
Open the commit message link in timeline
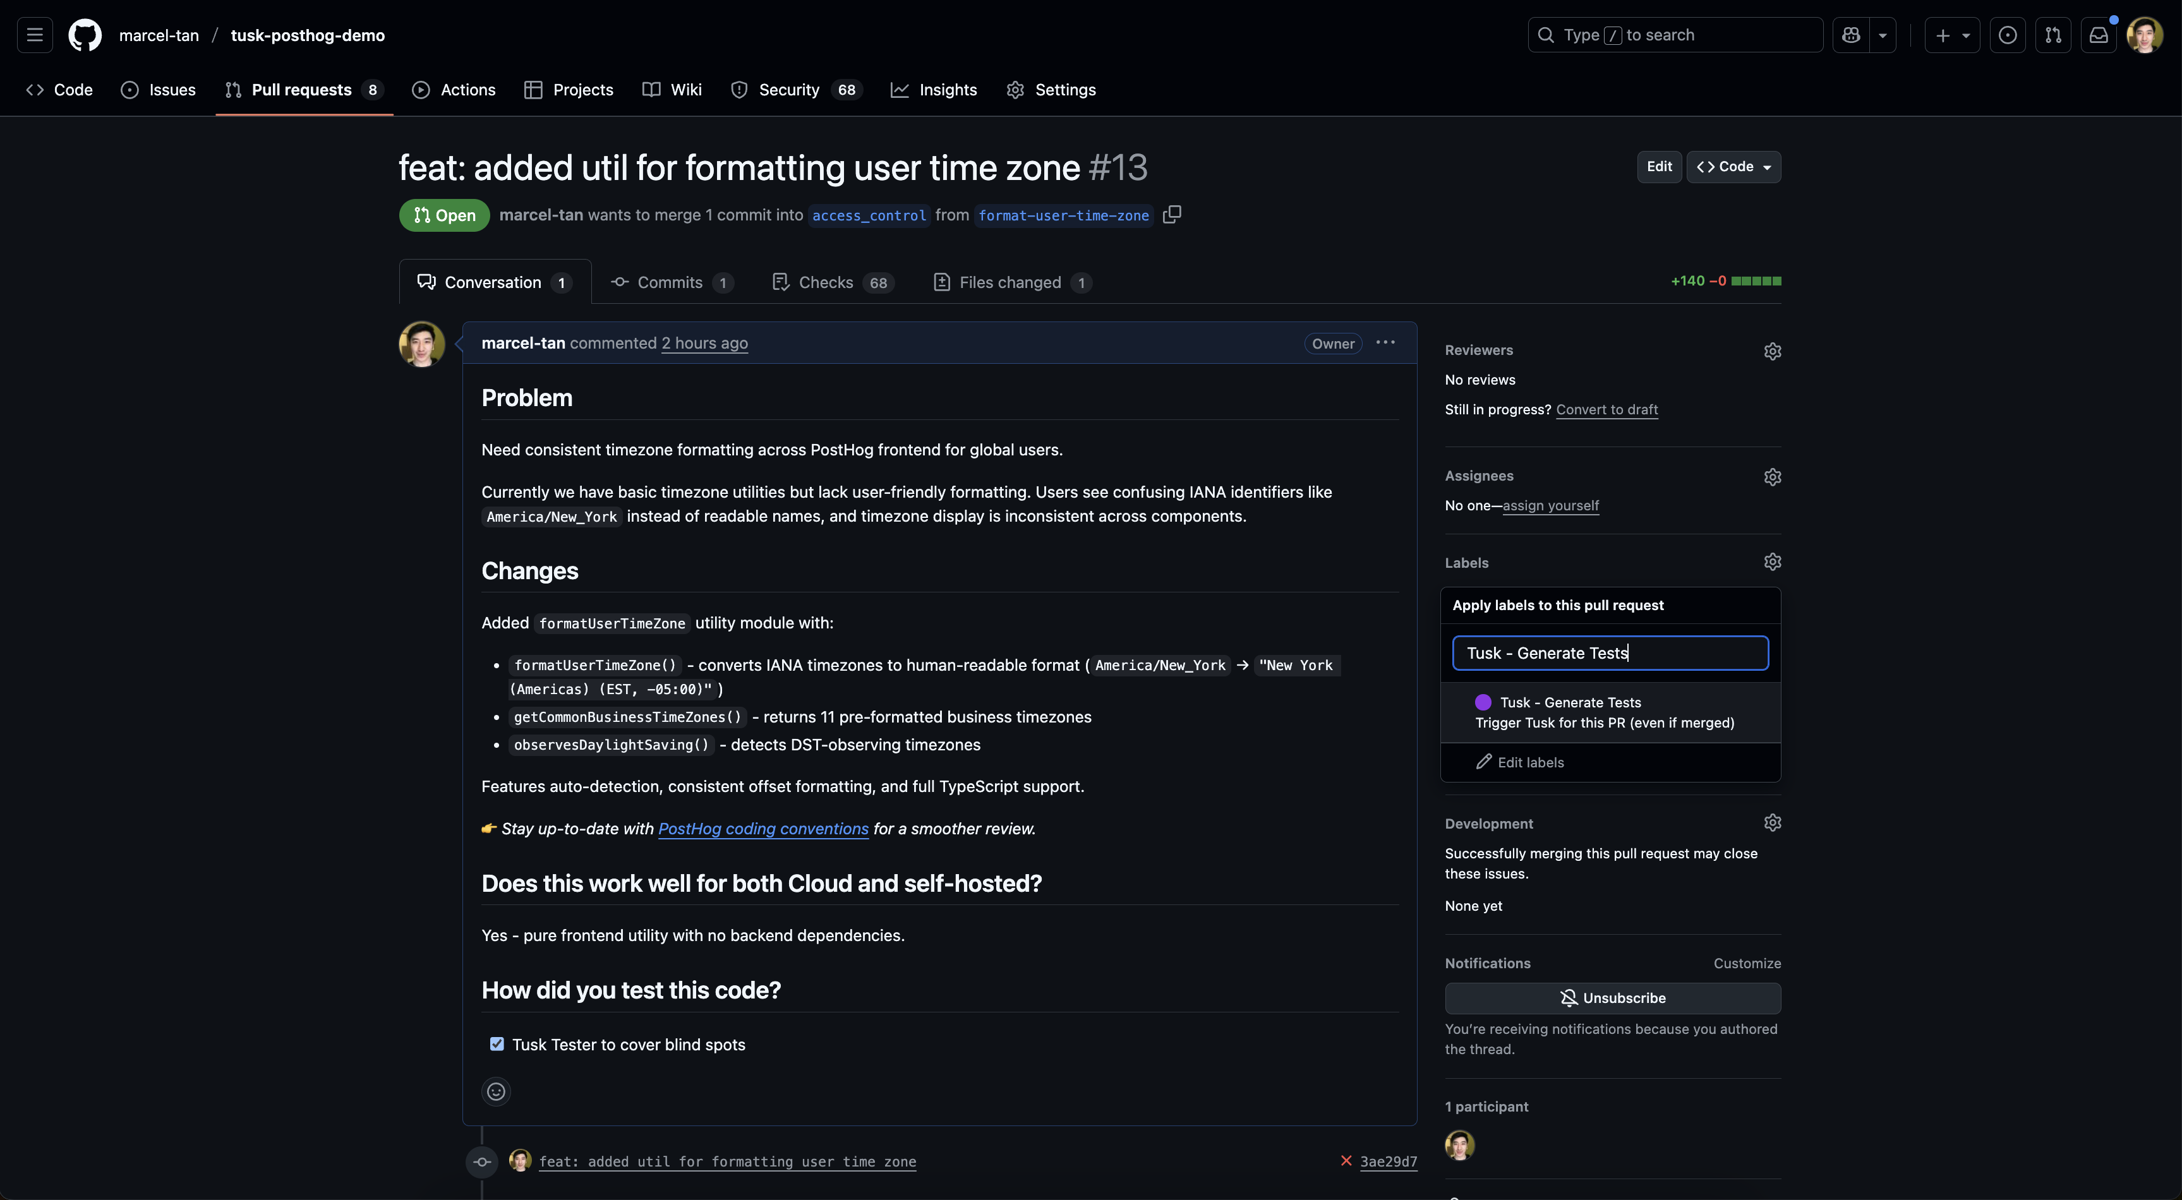726,1162
